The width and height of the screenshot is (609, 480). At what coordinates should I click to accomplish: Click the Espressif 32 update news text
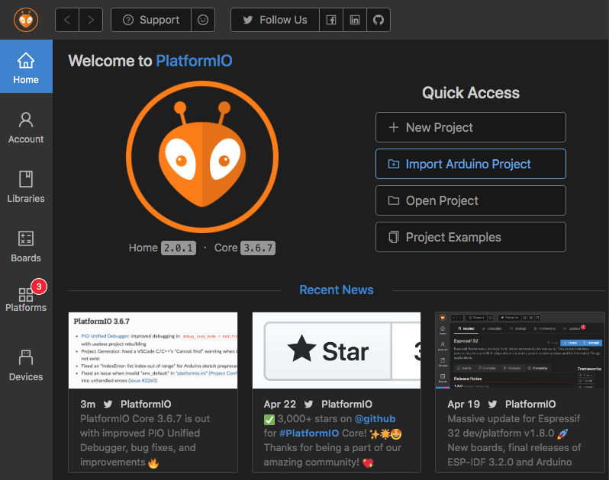tap(514, 440)
